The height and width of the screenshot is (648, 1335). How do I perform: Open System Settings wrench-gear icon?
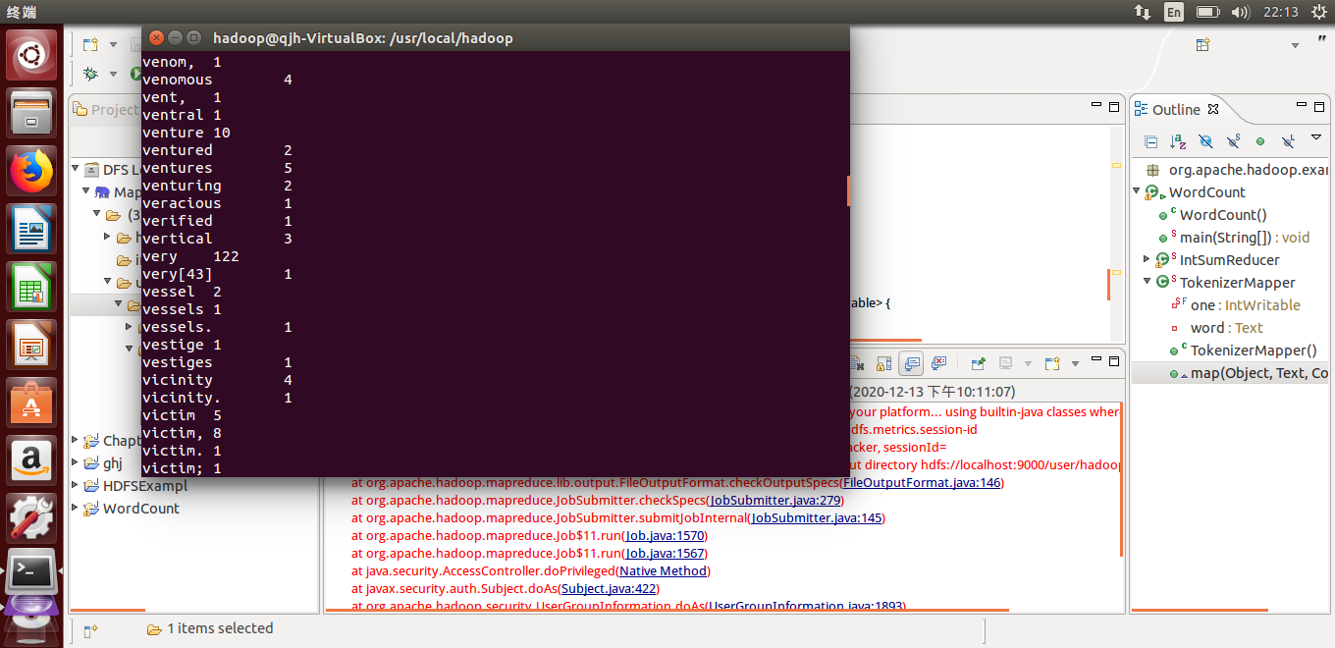(31, 517)
